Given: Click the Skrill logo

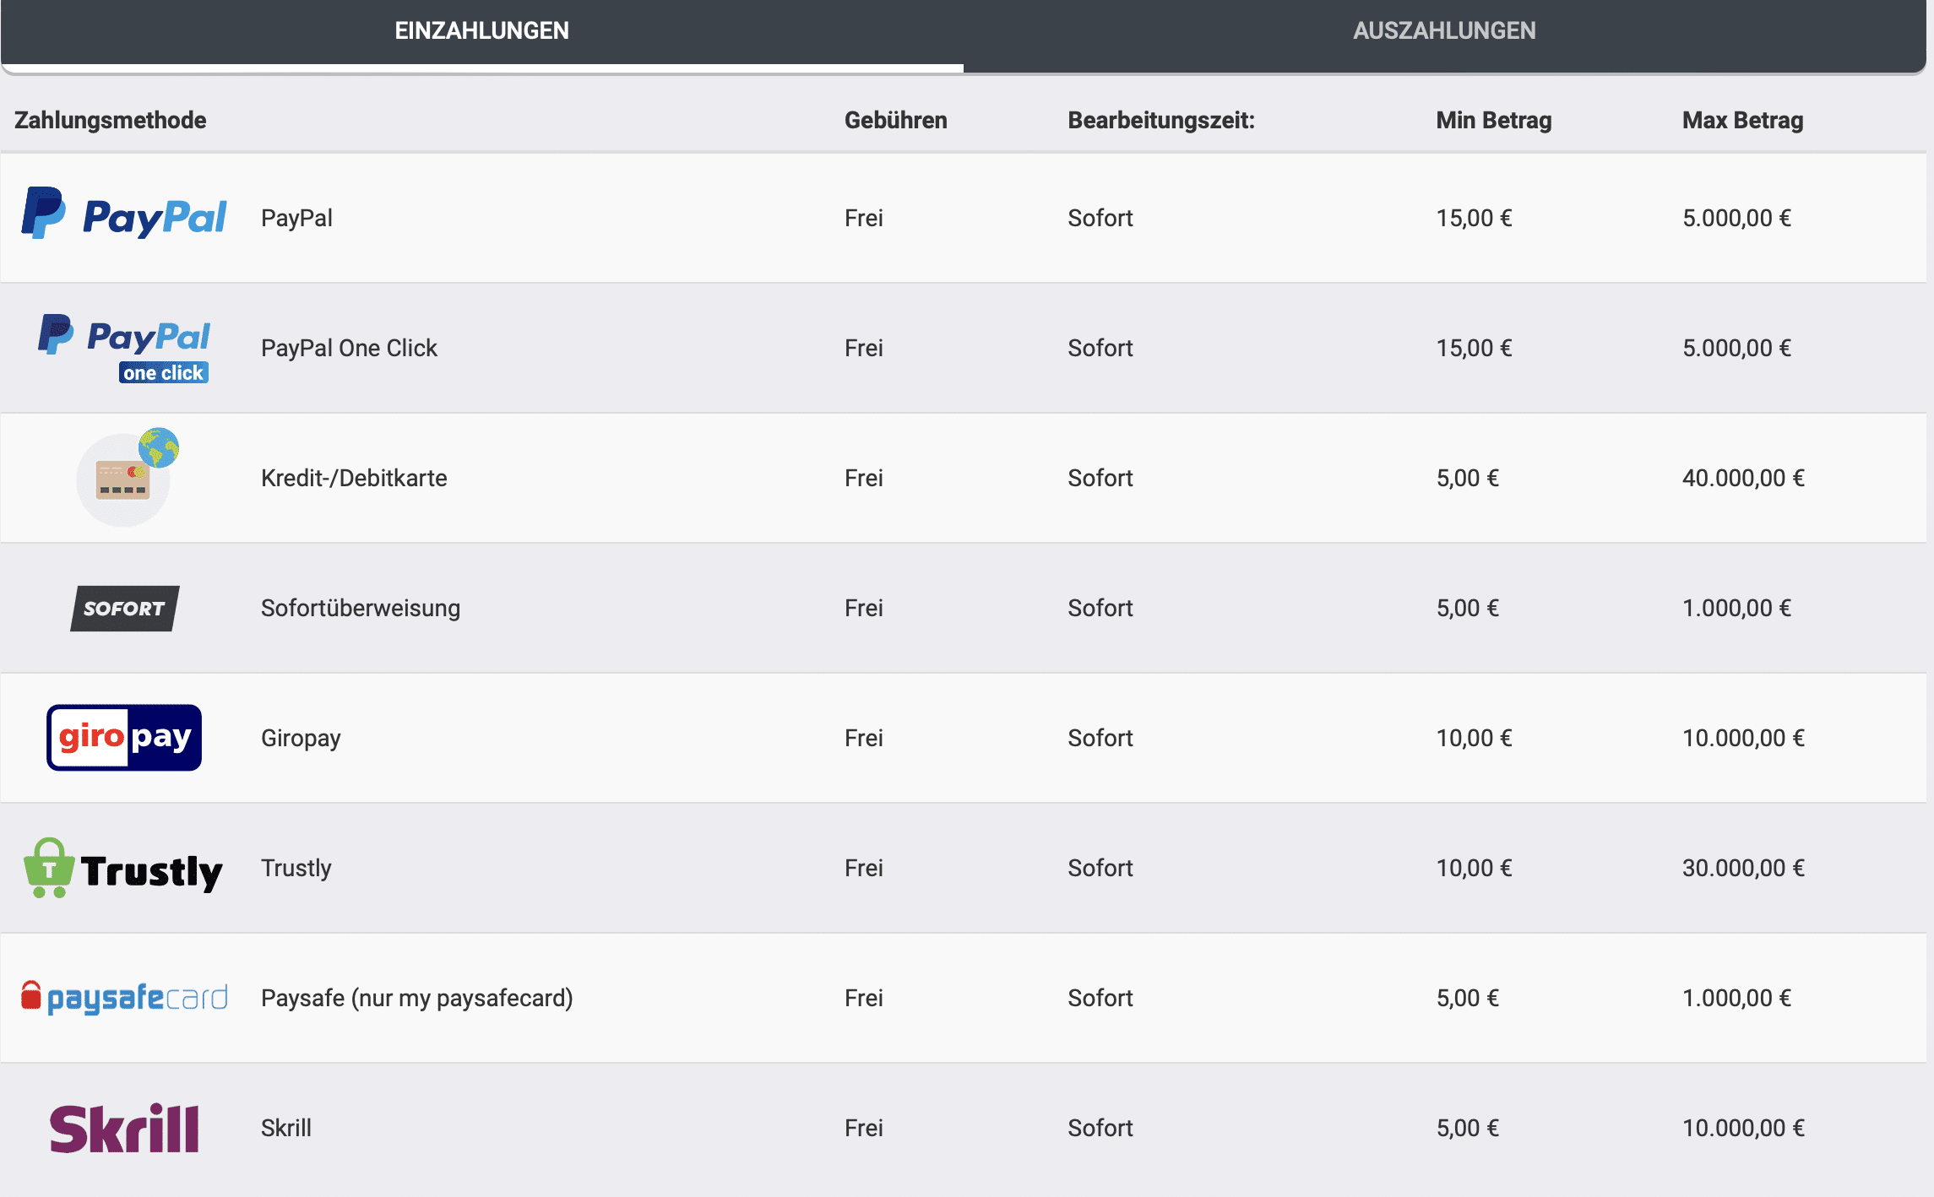Looking at the screenshot, I should pyautogui.click(x=124, y=1128).
